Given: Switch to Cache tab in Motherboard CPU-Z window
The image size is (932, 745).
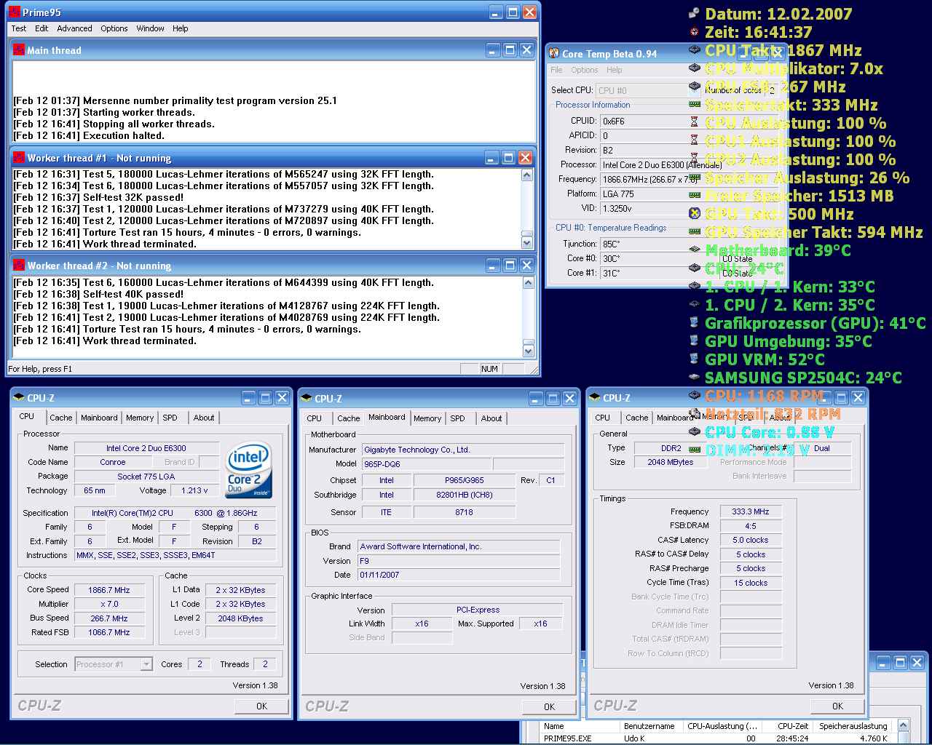Looking at the screenshot, I should pyautogui.click(x=349, y=418).
